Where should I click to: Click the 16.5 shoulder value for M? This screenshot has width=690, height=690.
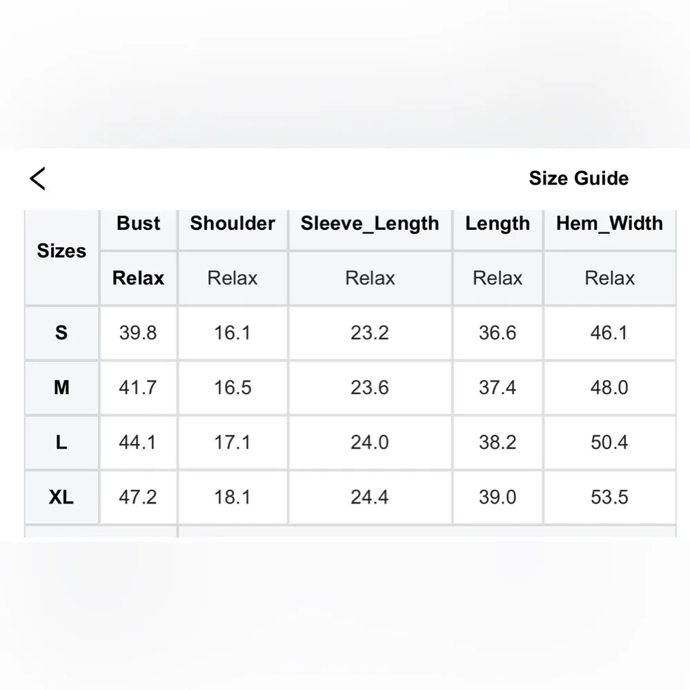(233, 388)
